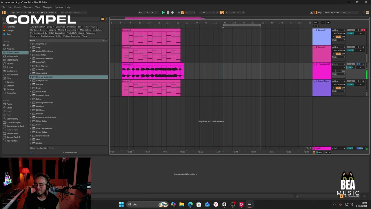Viewport: 371px width, 209px height.
Task: Toggle the Loop switch in transport
Action: click(x=222, y=12)
